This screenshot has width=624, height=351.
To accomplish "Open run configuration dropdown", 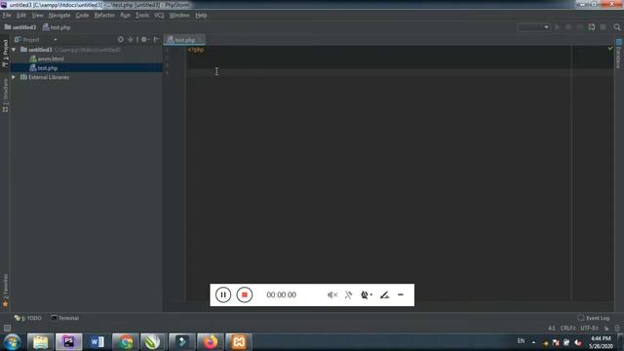I will 533,27.
